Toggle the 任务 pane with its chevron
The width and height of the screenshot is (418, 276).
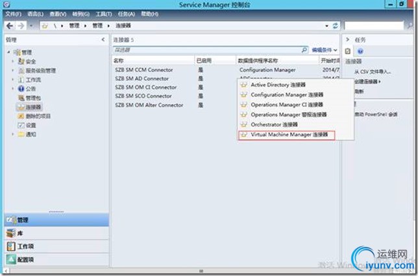pyautogui.click(x=347, y=40)
